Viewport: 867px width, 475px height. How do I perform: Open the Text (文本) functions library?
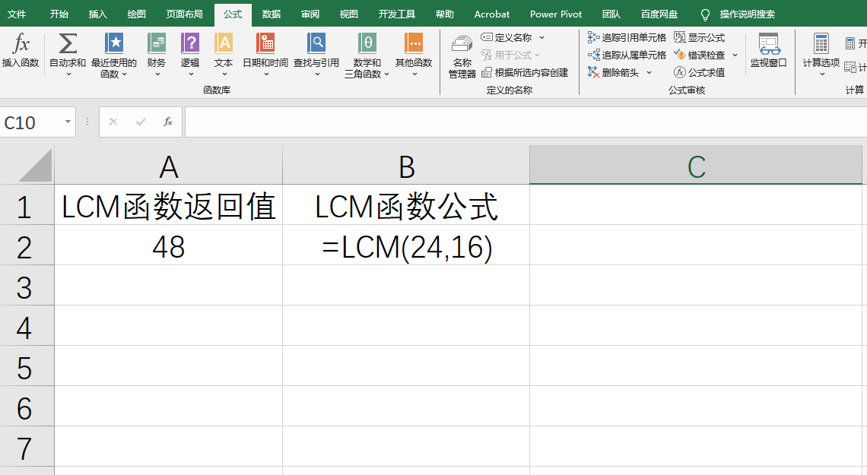tap(224, 55)
